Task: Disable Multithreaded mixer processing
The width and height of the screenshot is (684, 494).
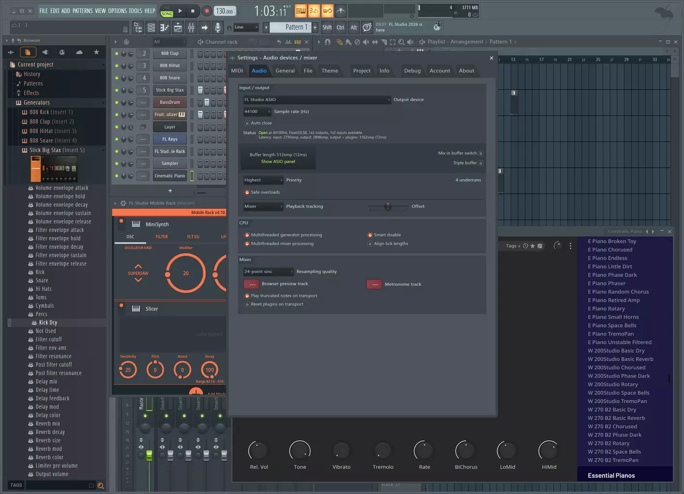Action: [247, 244]
